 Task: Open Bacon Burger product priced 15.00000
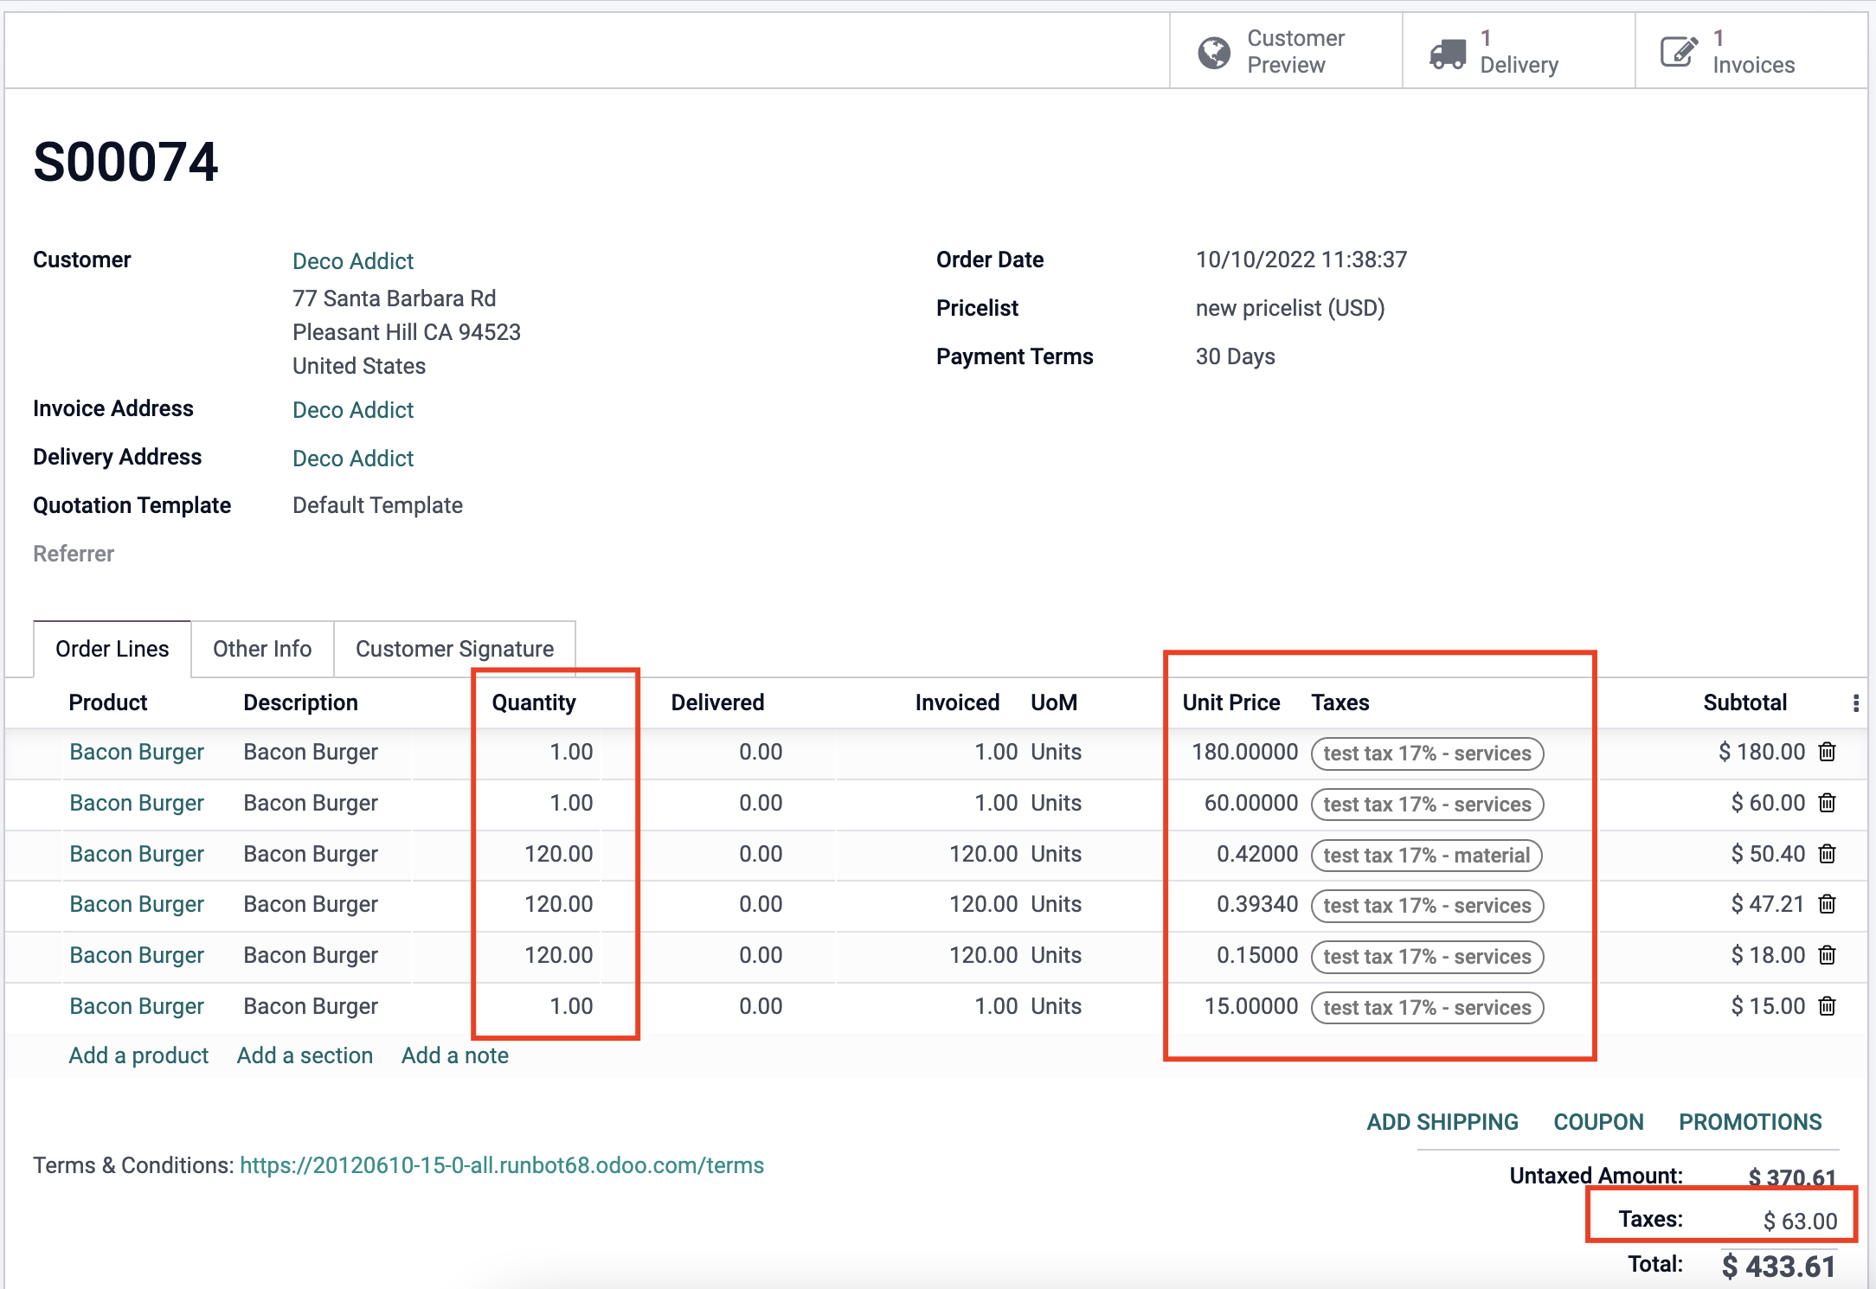(x=137, y=1006)
